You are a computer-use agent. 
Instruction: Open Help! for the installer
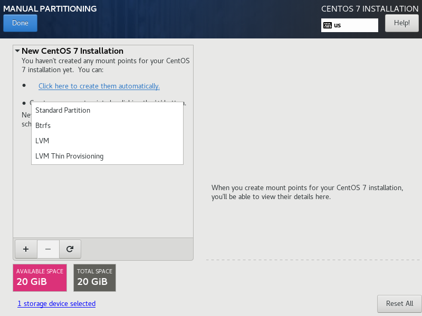point(401,23)
